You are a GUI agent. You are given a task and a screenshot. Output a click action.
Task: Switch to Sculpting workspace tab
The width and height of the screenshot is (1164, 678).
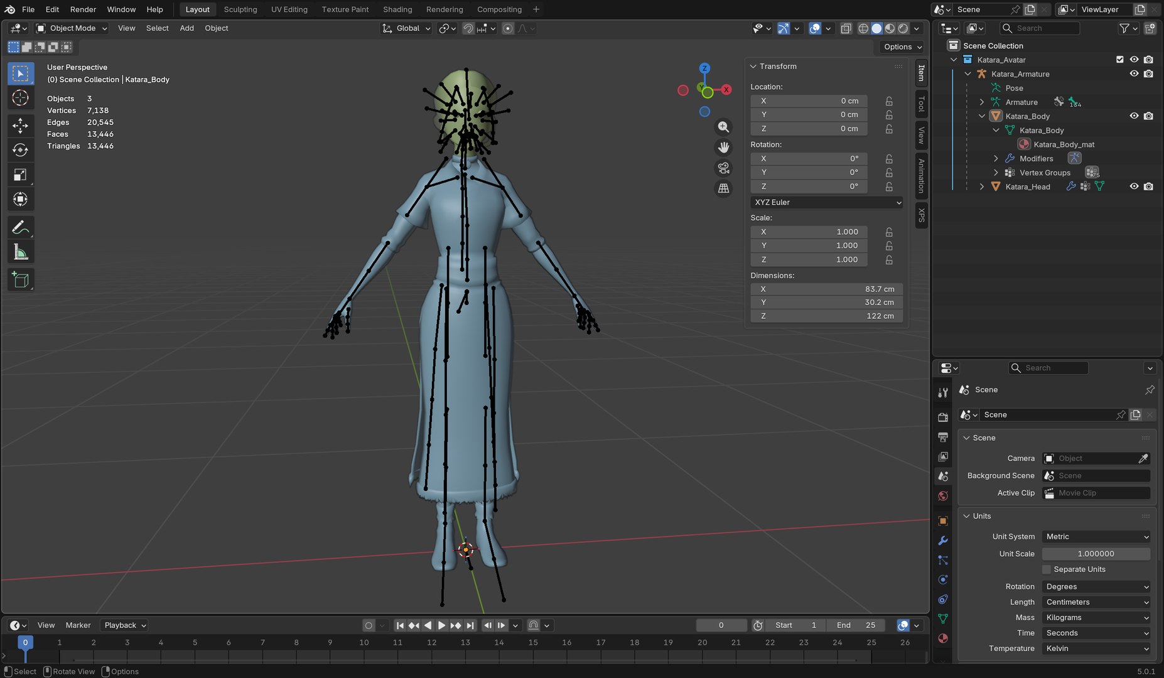[240, 9]
